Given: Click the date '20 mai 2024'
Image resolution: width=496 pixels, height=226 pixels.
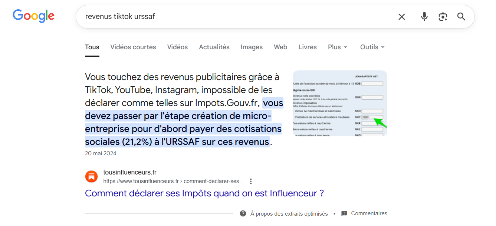Looking at the screenshot, I should click(x=101, y=153).
